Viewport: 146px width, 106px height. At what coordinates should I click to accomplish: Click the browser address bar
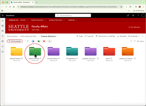(x=69, y=7)
